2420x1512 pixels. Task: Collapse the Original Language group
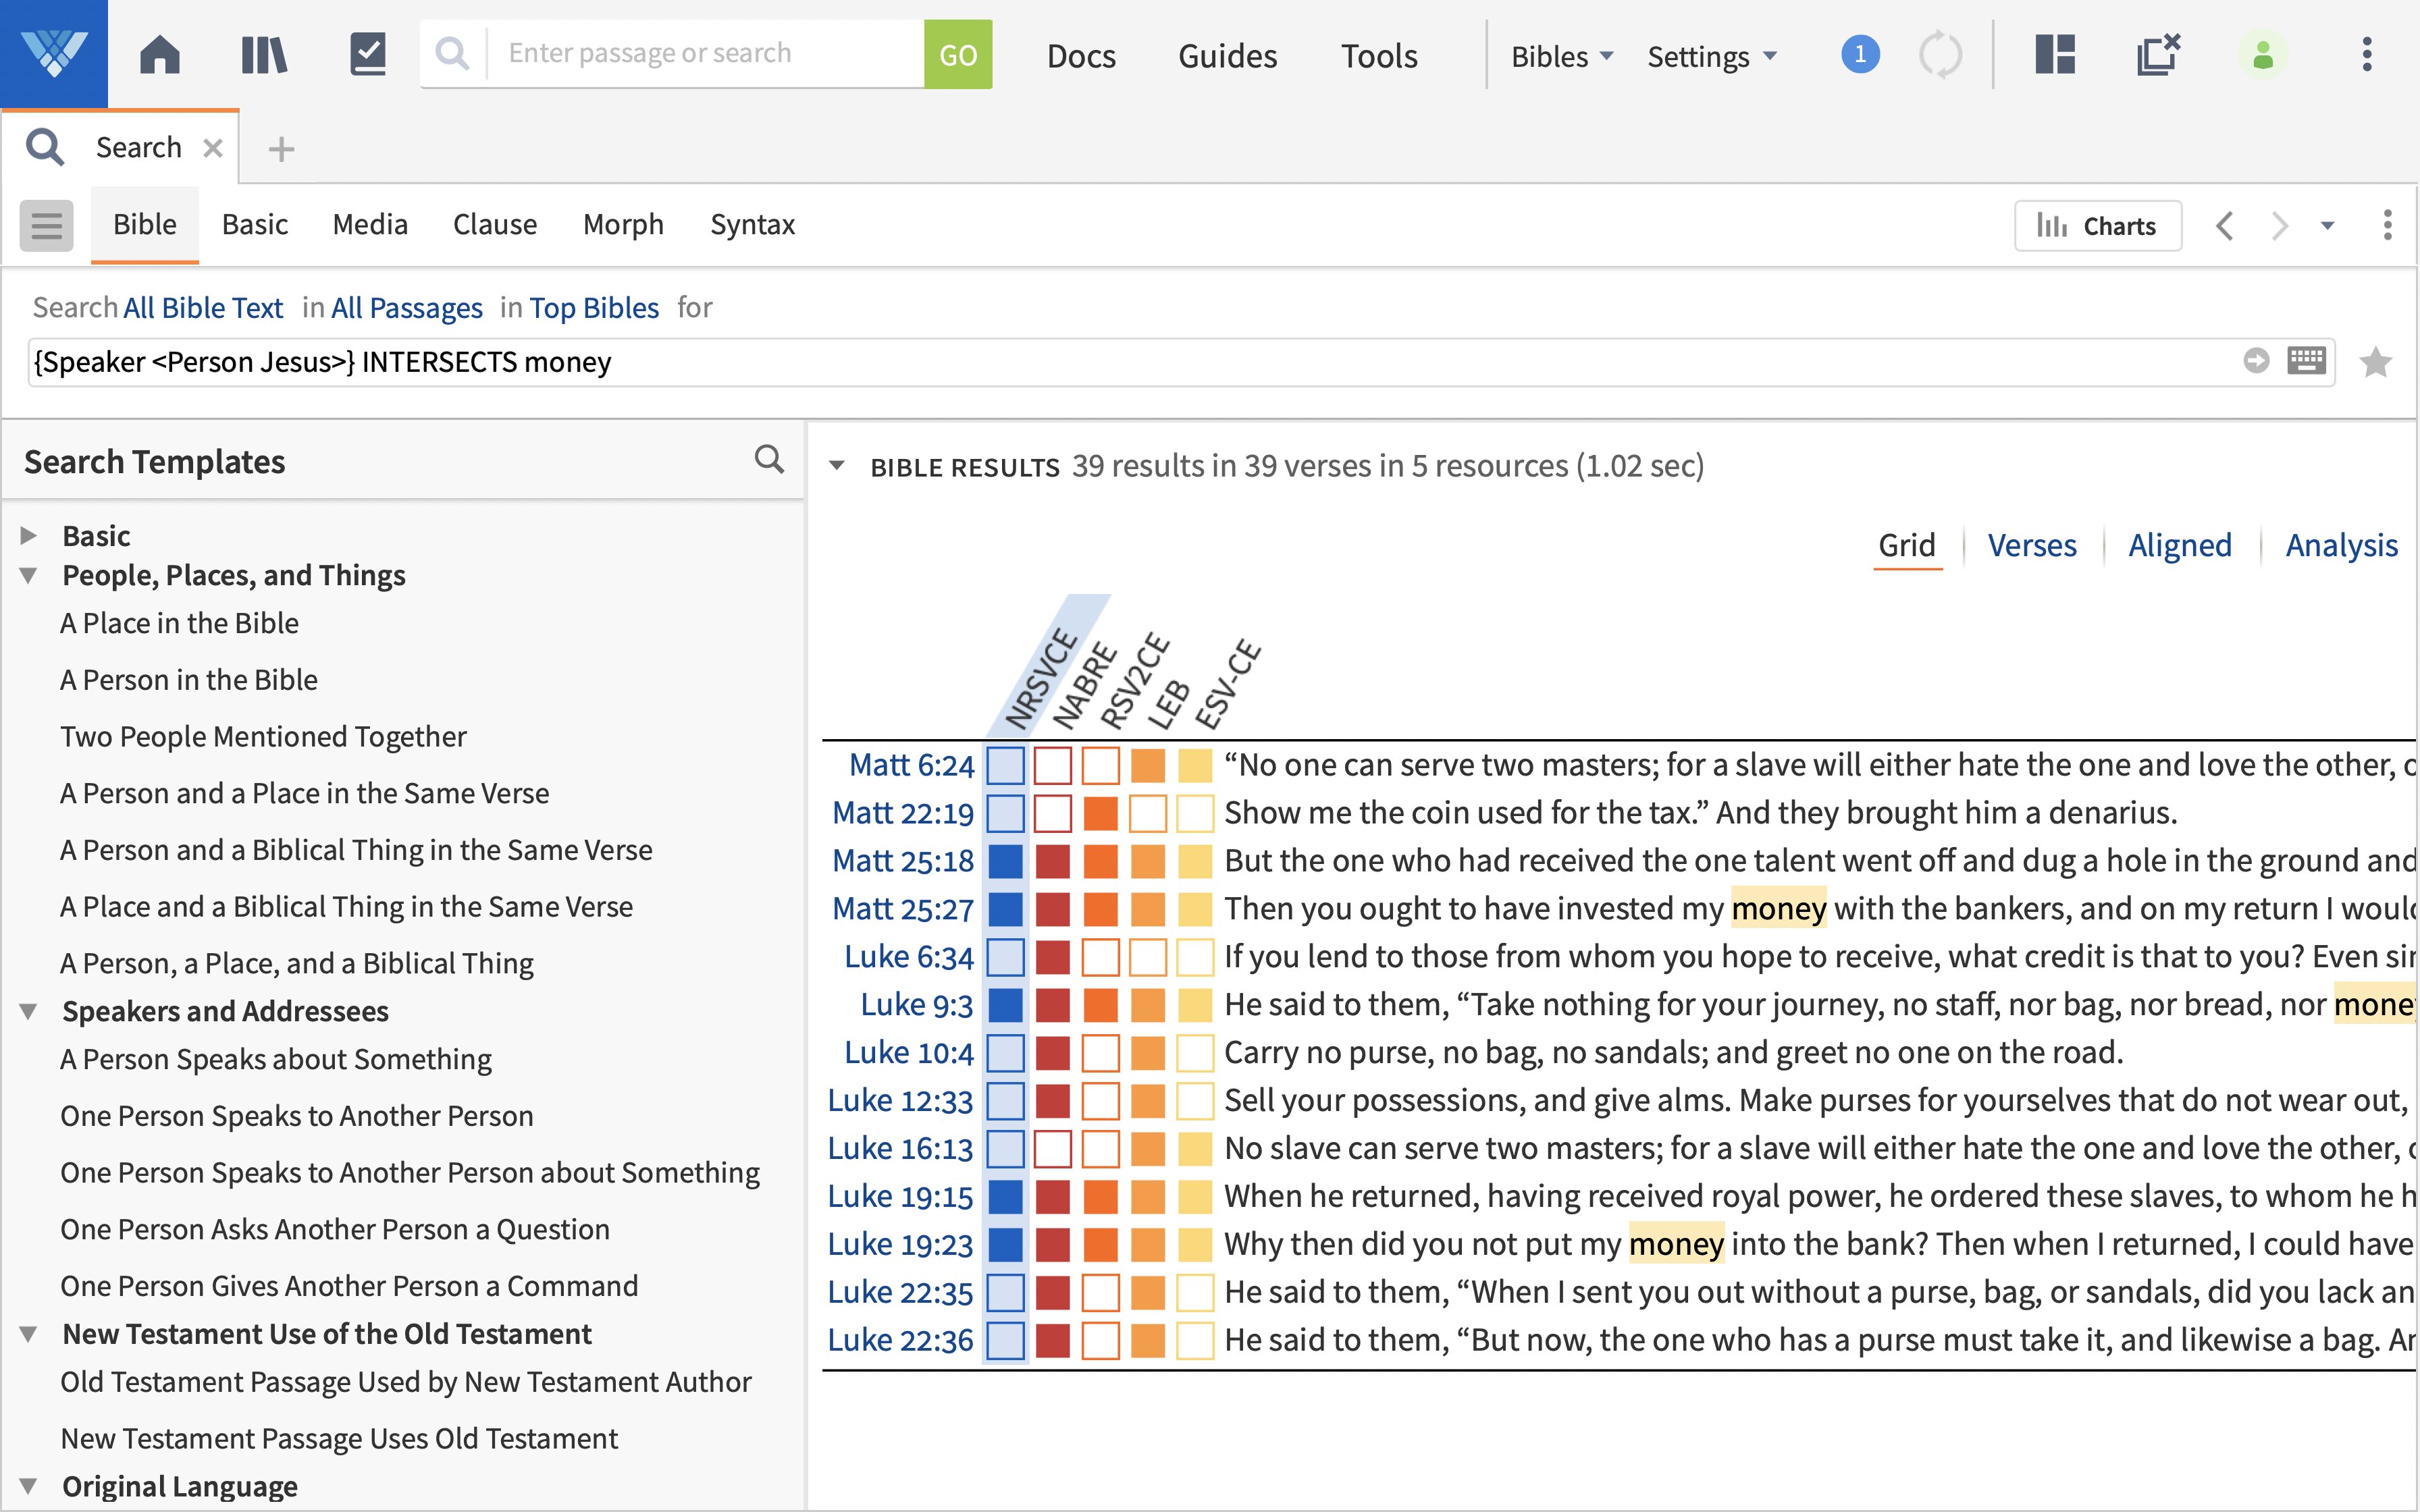tap(29, 1486)
